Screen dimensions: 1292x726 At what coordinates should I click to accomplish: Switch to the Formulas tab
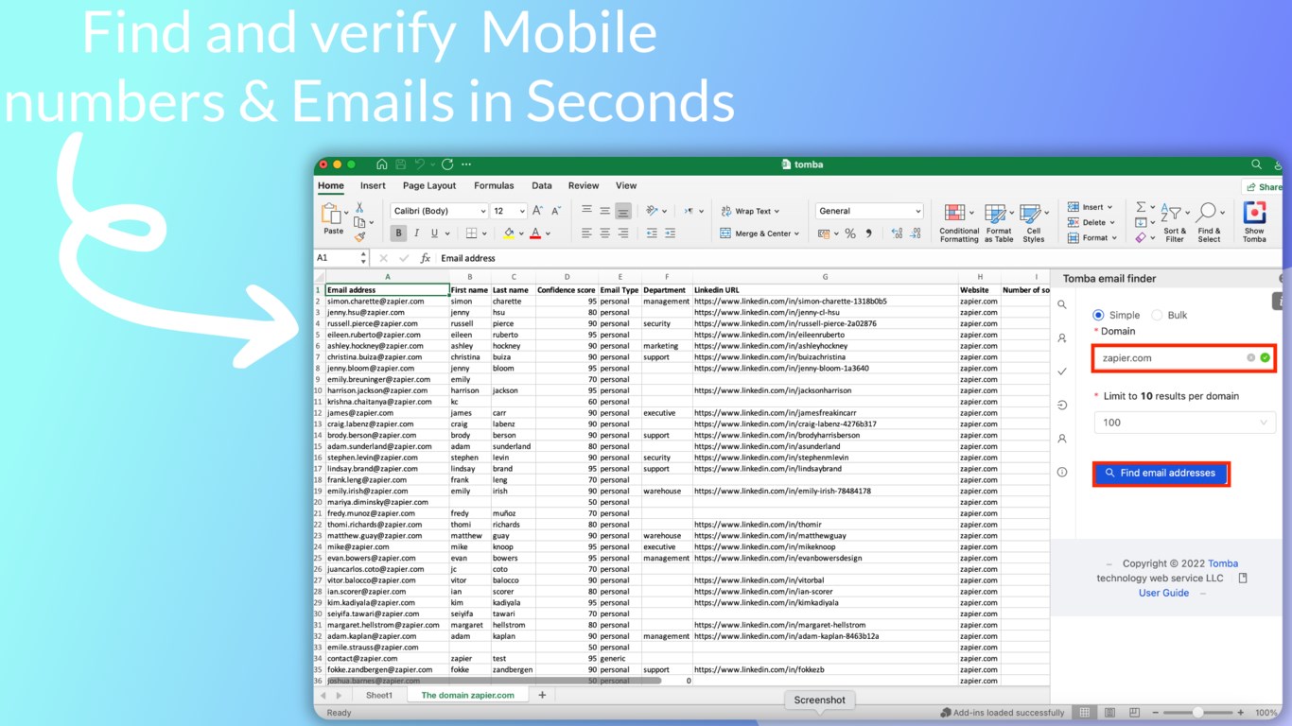click(x=494, y=185)
